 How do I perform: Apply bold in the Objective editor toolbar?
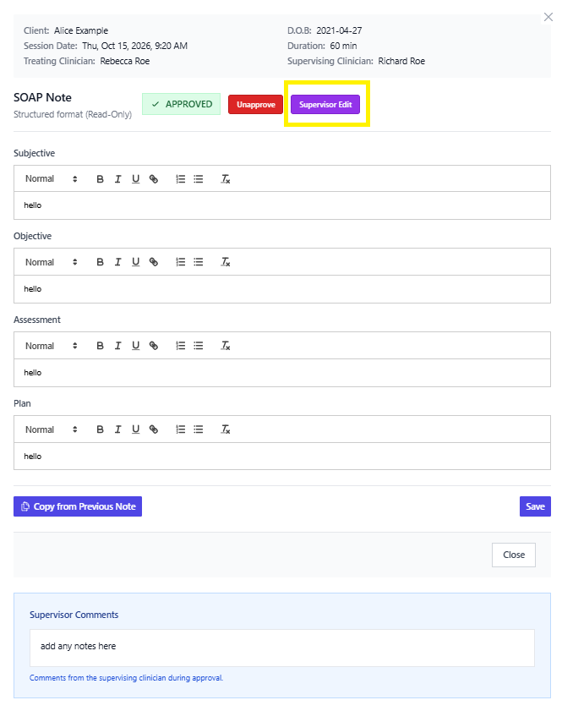coord(101,262)
